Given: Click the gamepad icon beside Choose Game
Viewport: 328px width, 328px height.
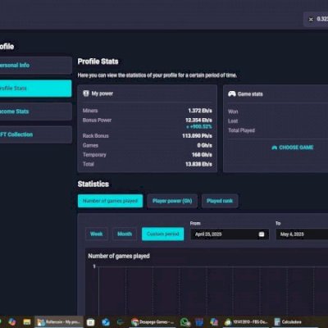Looking at the screenshot, I should (275, 148).
